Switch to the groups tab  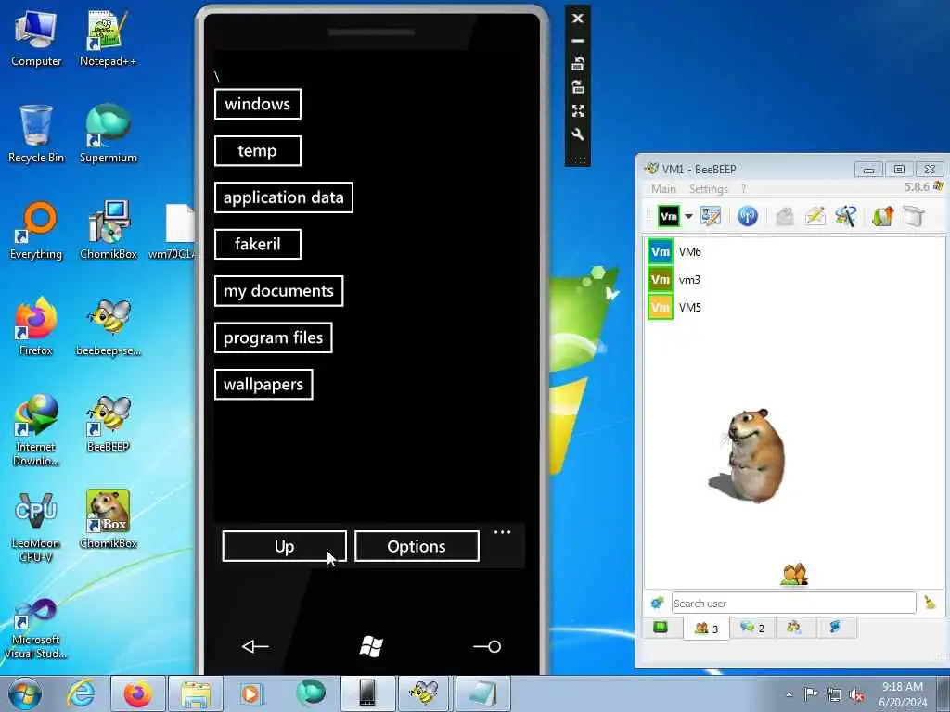794,628
